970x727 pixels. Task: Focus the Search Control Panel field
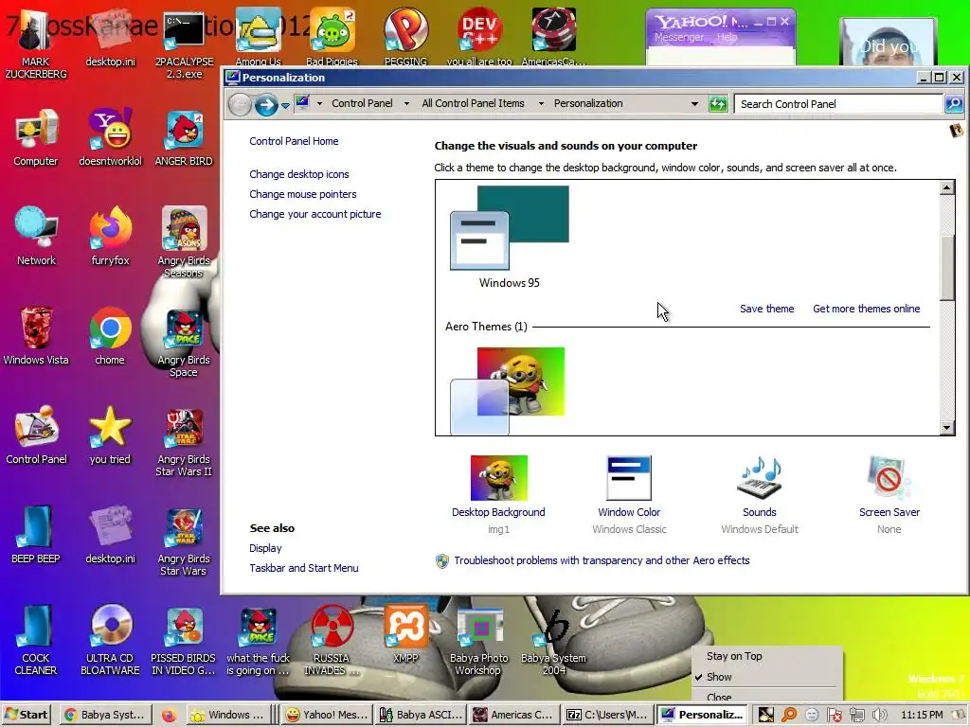pyautogui.click(x=838, y=104)
